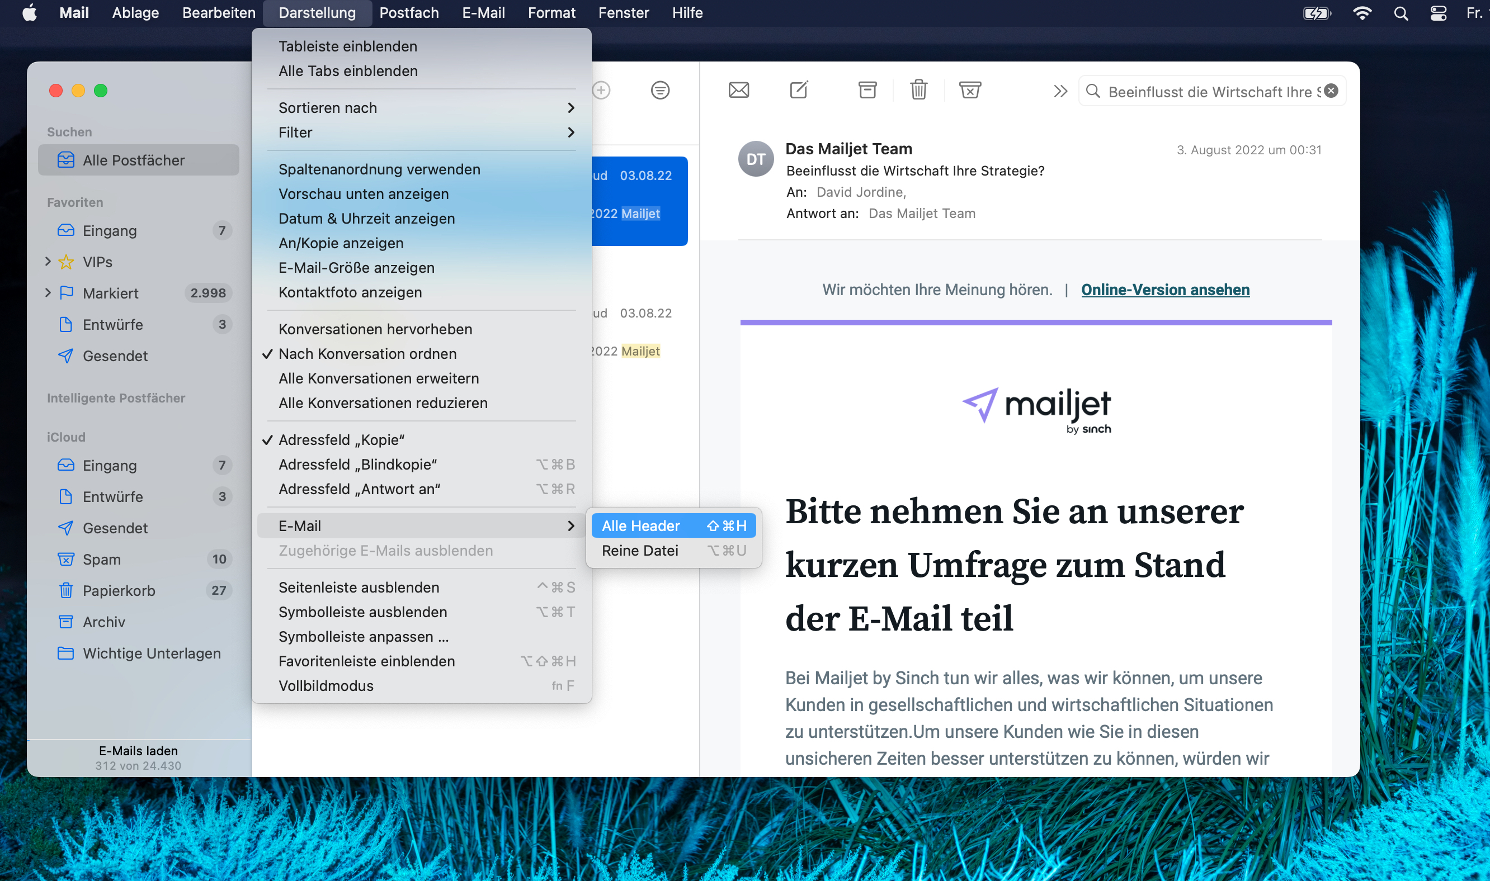1490x881 pixels.
Task: Expand the Markiert section
Action: pyautogui.click(x=48, y=293)
